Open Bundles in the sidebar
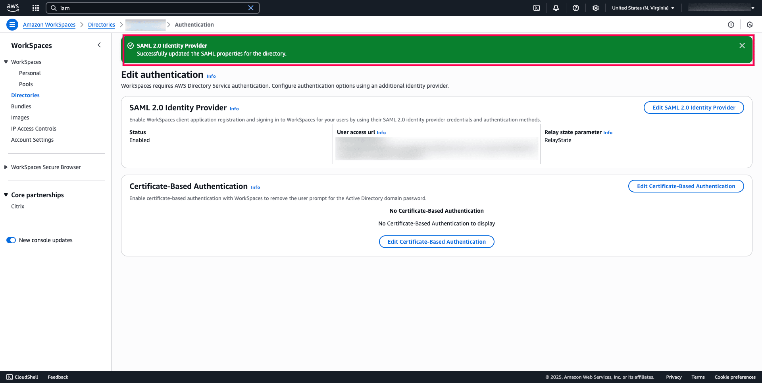This screenshot has height=383, width=762. click(21, 106)
